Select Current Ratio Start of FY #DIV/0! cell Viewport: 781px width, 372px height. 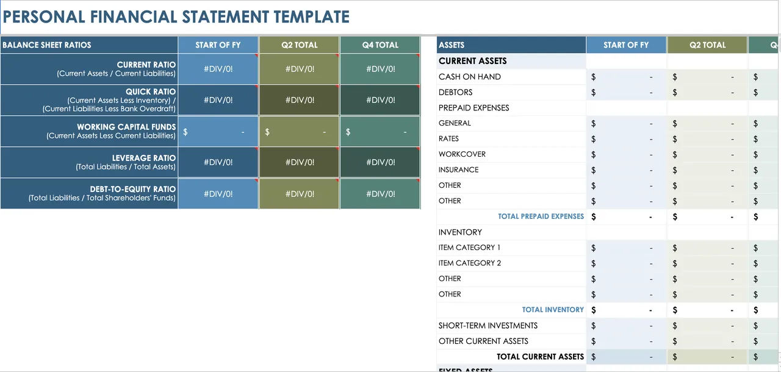(218, 69)
